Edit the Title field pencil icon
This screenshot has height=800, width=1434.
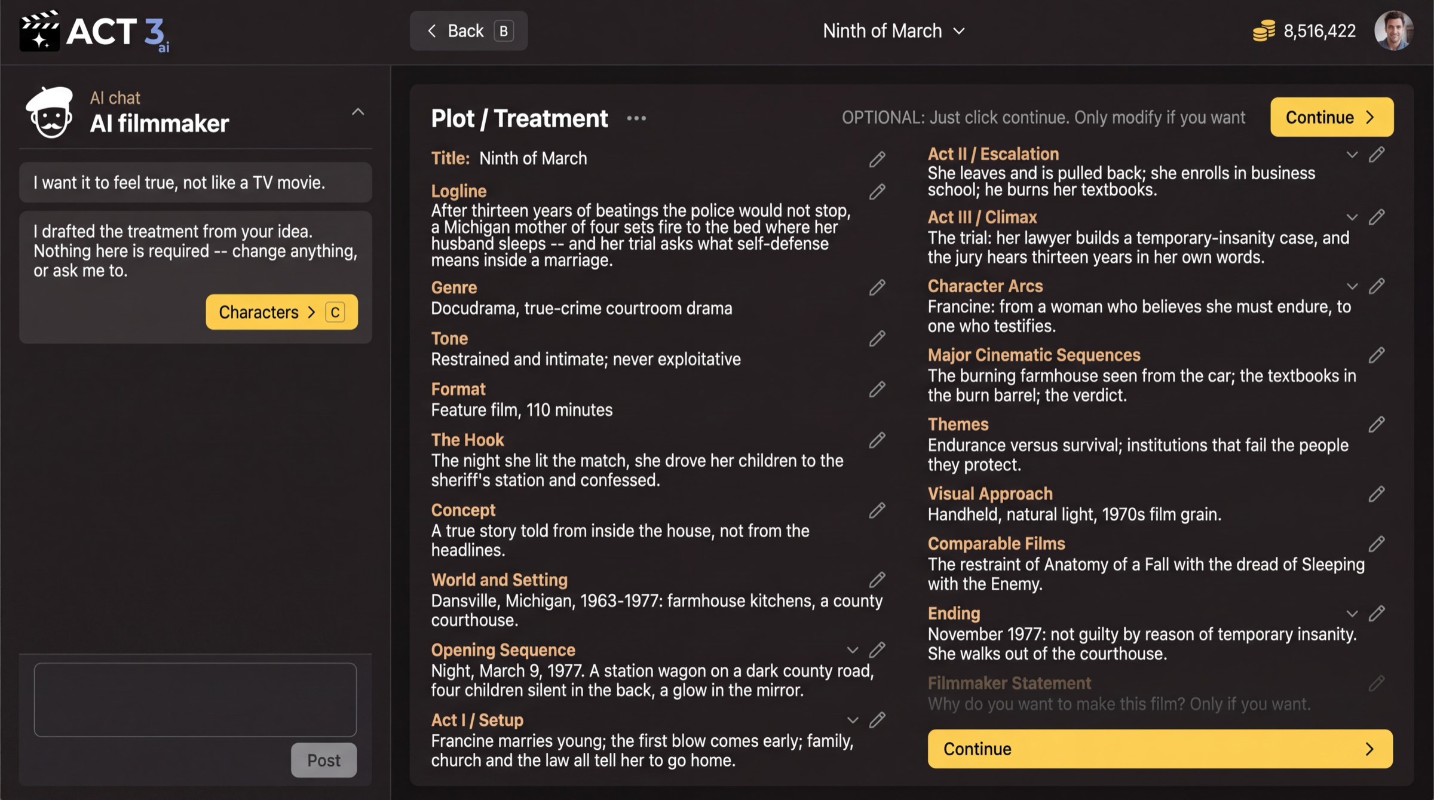877,159
